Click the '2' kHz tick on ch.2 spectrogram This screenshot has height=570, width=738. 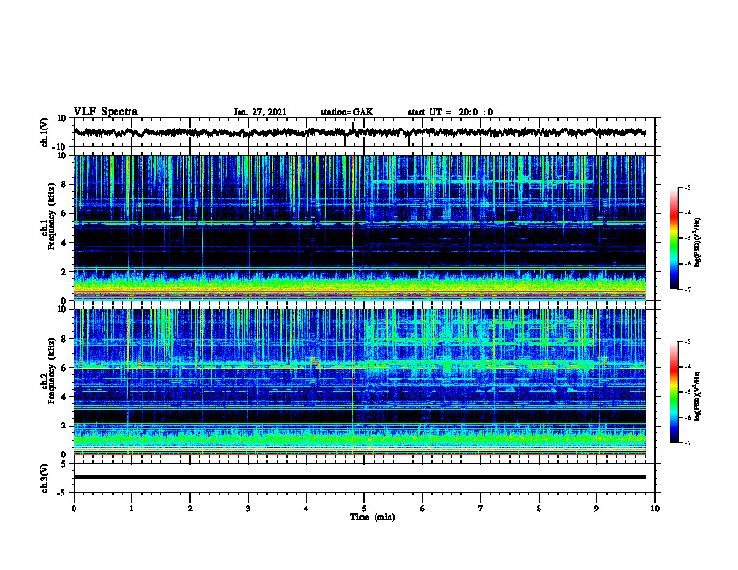click(x=64, y=426)
